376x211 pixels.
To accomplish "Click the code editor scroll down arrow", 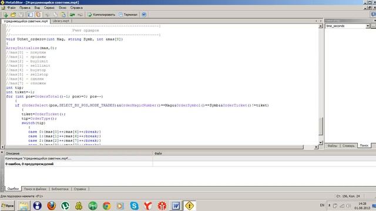I will click(x=321, y=142).
